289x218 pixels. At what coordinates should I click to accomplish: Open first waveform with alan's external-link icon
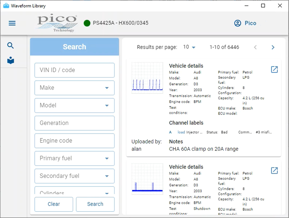(x=274, y=70)
